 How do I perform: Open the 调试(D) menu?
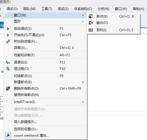pos(12,9)
